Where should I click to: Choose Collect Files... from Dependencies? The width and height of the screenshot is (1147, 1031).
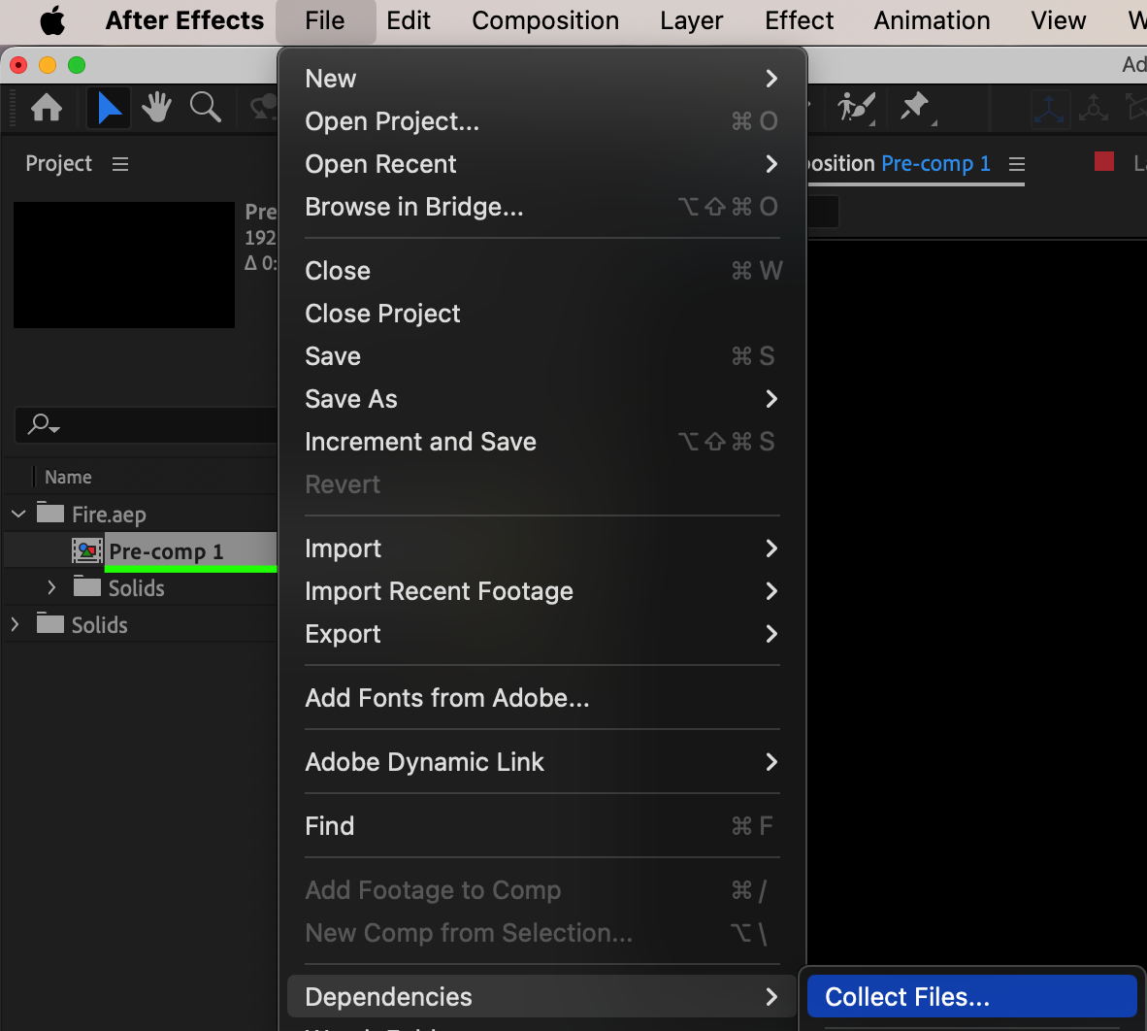972,997
